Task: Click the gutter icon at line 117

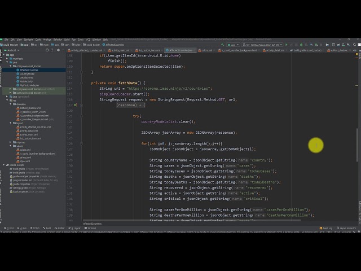Action: [x=75, y=105]
